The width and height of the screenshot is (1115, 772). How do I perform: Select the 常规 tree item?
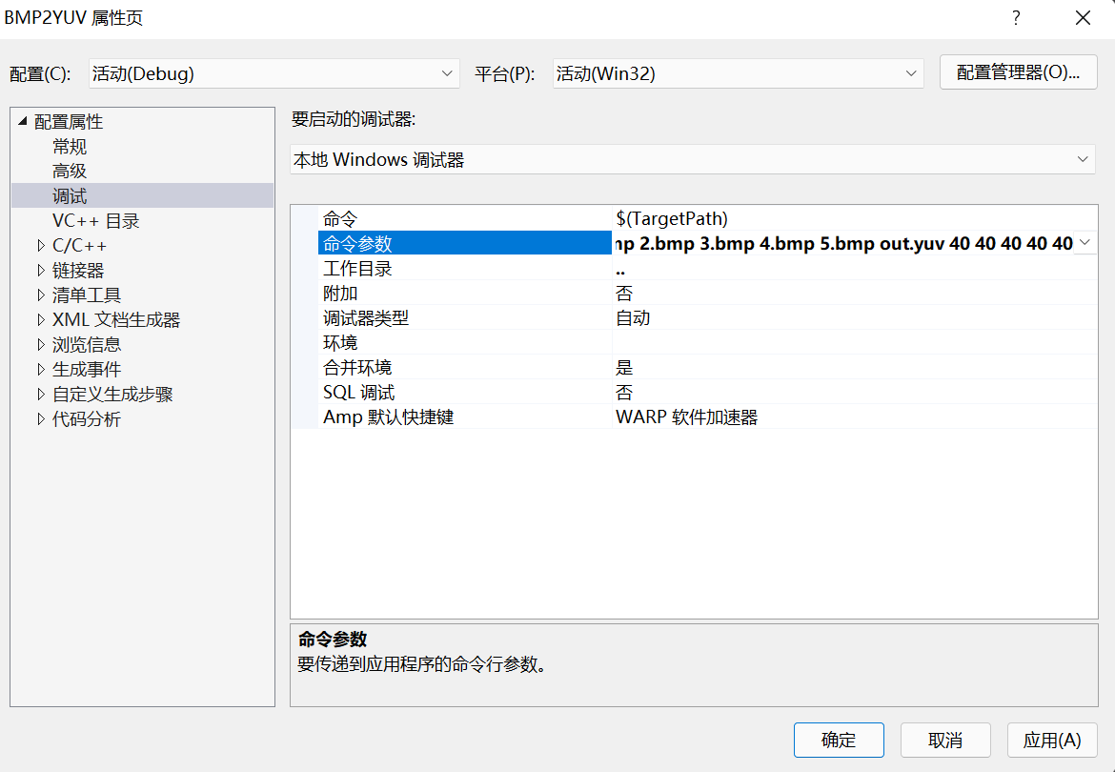coord(69,146)
